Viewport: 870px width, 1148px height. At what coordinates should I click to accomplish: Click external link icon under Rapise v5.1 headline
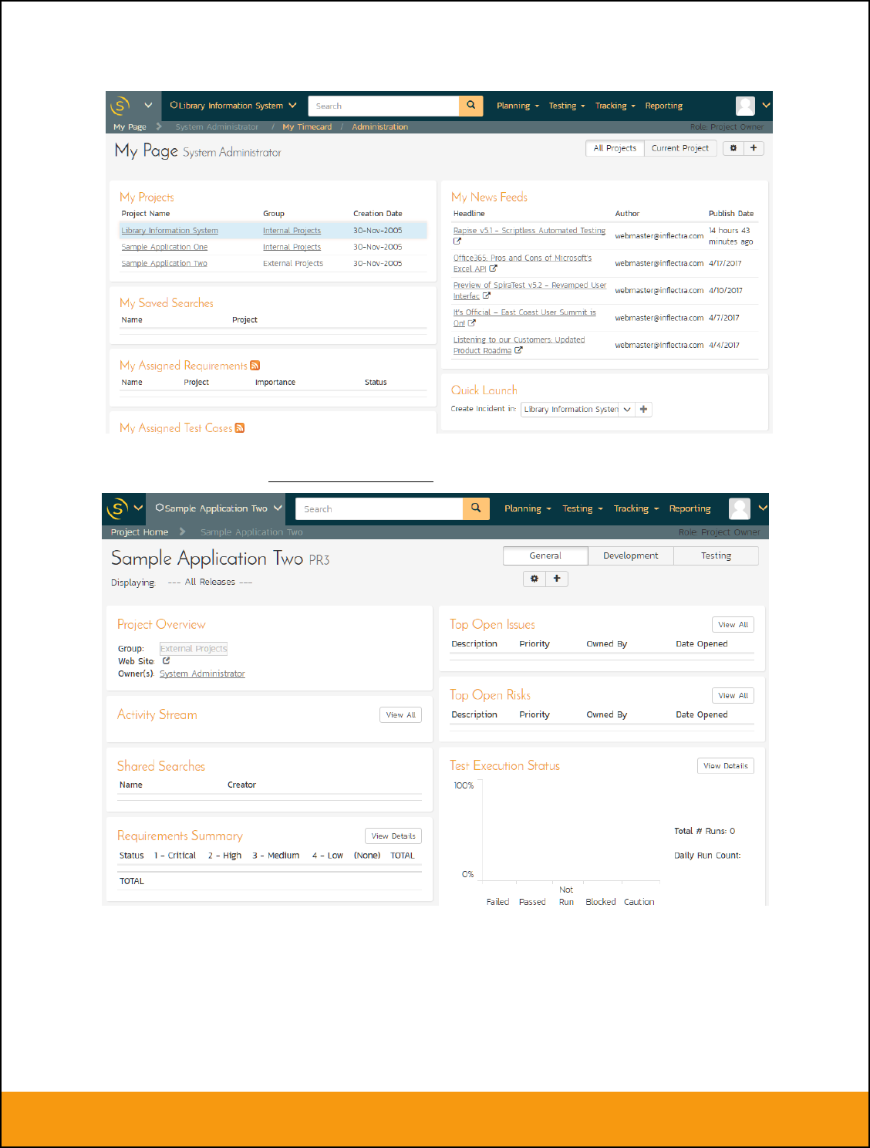(457, 241)
